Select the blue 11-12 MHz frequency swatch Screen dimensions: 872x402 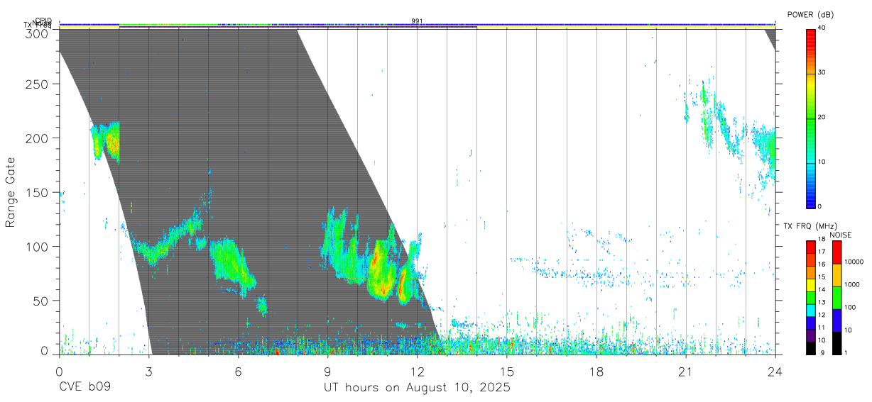pos(810,323)
